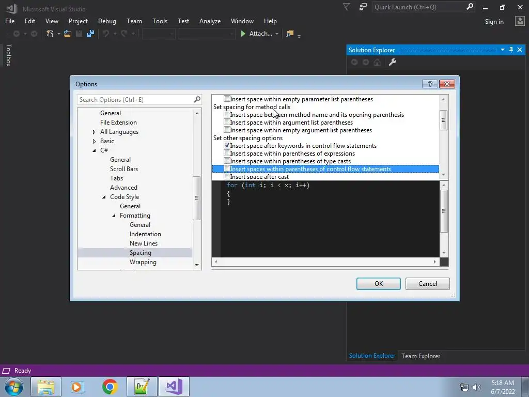Click the Solution Explorer Home icon
529x397 pixels.
tap(377, 62)
